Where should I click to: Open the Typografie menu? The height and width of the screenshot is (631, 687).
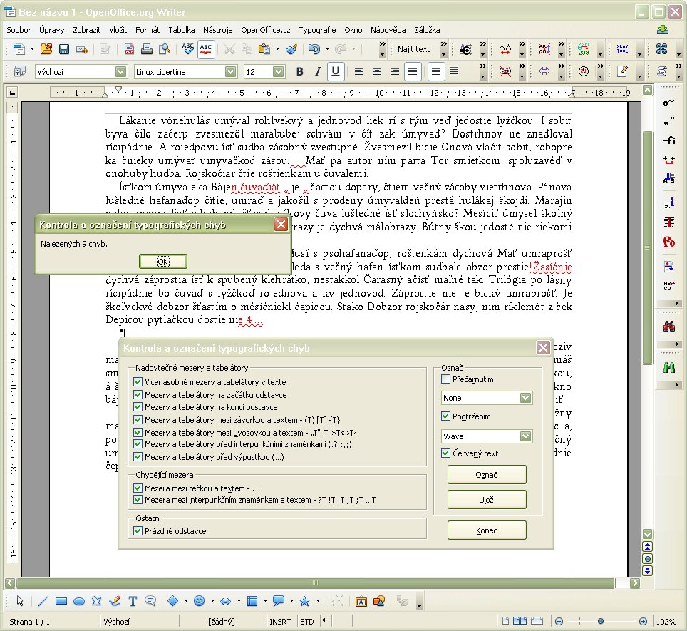317,30
